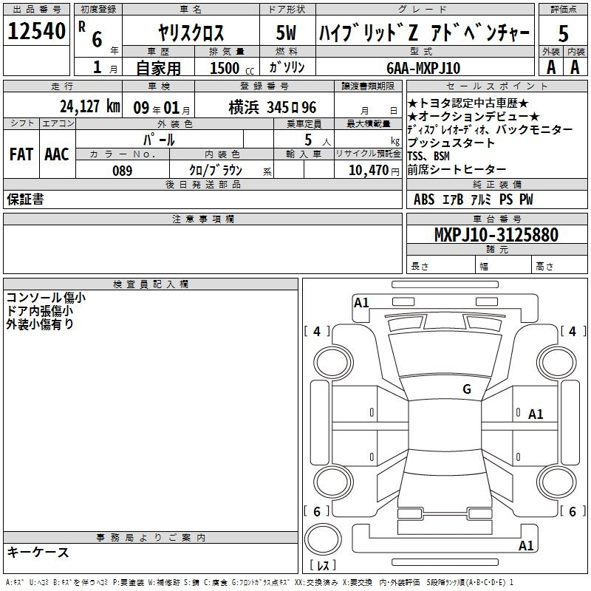Select the first registration year R 6
This screenshot has height=591, width=591.
[91, 35]
